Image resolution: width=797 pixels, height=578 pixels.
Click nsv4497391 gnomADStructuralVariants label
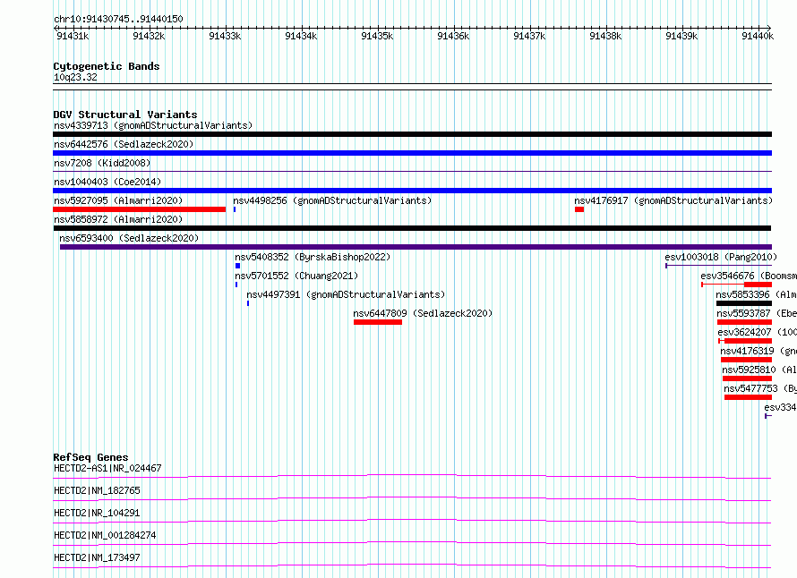pos(346,294)
